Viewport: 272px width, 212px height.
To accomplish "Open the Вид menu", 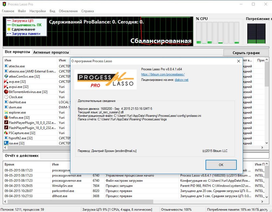I will (52, 11).
